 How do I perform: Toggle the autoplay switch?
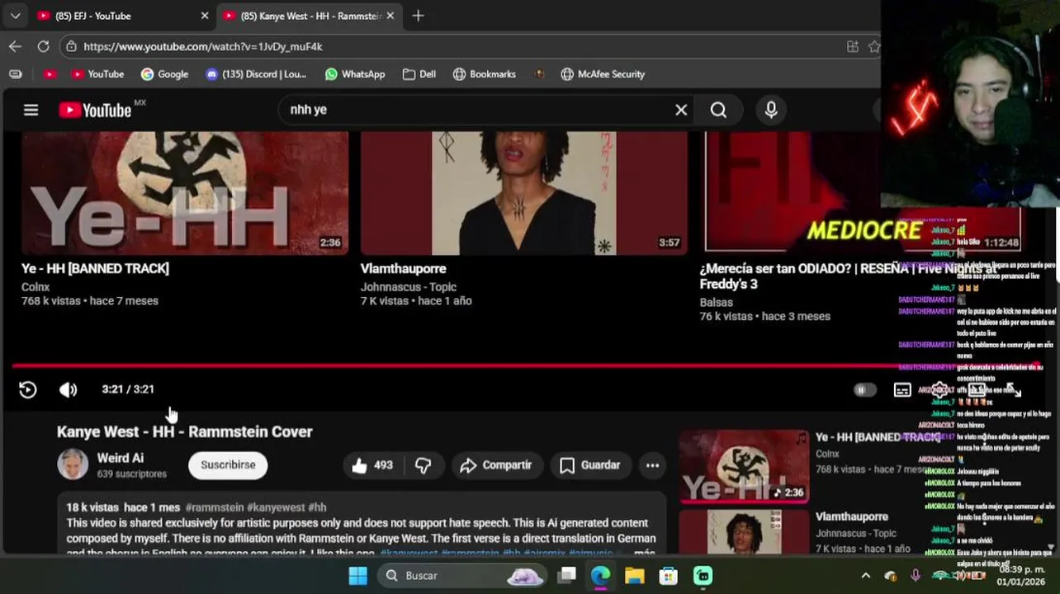[864, 390]
